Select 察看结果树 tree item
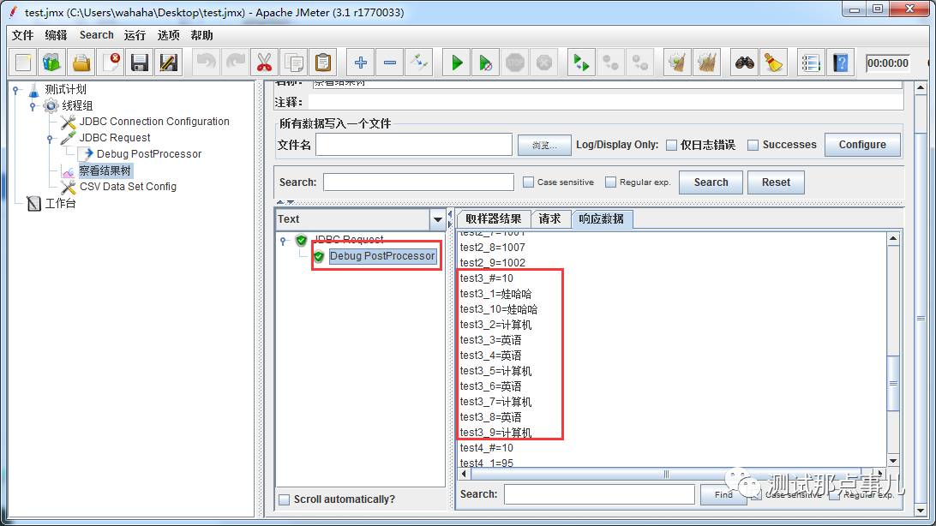Image resolution: width=936 pixels, height=526 pixels. 105,170
